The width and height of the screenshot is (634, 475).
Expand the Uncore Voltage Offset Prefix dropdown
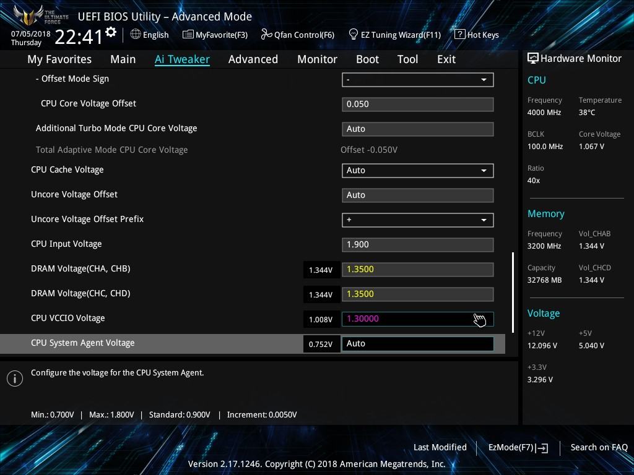coord(417,220)
